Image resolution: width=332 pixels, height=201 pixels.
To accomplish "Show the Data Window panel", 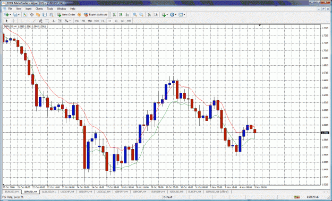I will pos(32,14).
